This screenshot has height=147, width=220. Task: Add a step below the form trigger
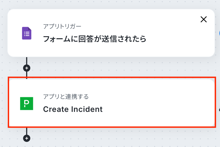(x=27, y=68)
